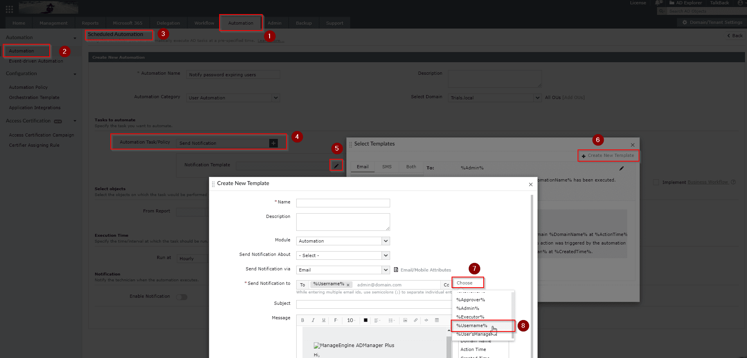The image size is (747, 358).
Task: Click the plus icon next to Send Notification
Action: (x=274, y=143)
